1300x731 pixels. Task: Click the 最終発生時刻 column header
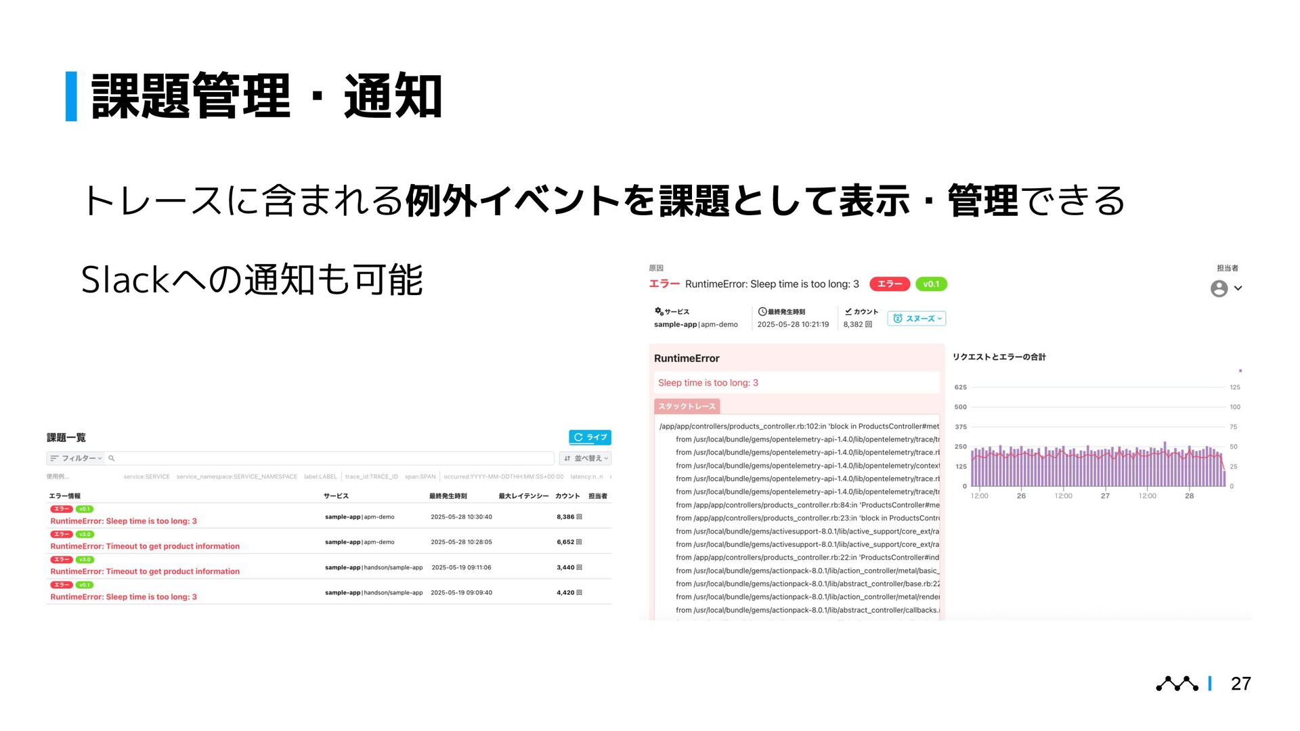coord(448,496)
